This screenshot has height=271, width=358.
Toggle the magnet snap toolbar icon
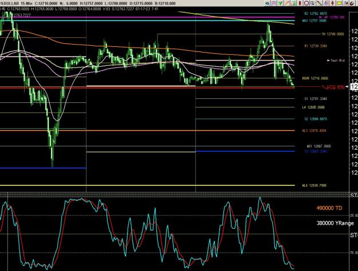(x=352, y=3)
